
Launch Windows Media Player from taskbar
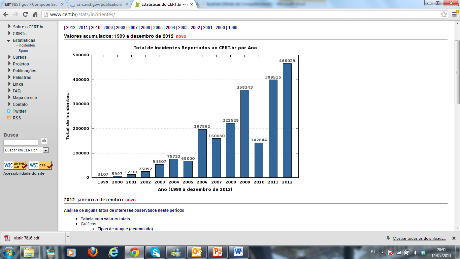(x=71, y=252)
